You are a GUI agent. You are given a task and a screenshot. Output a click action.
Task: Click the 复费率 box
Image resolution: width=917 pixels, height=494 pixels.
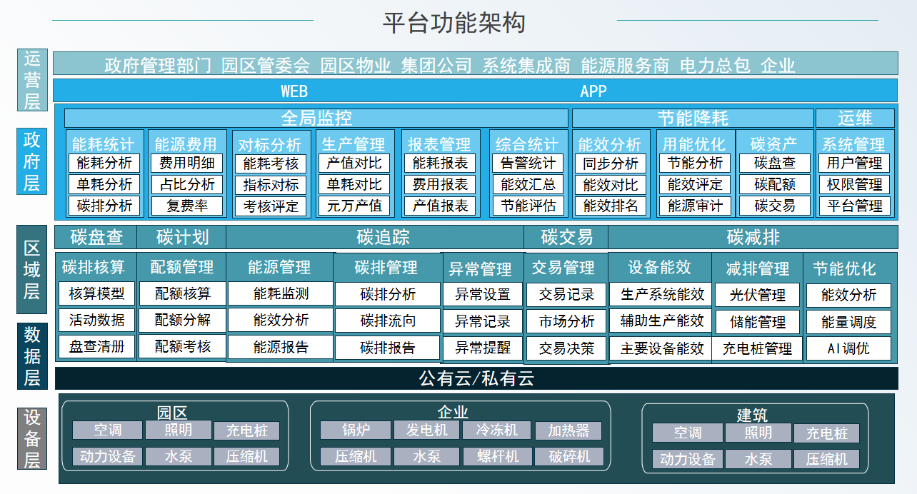187,206
